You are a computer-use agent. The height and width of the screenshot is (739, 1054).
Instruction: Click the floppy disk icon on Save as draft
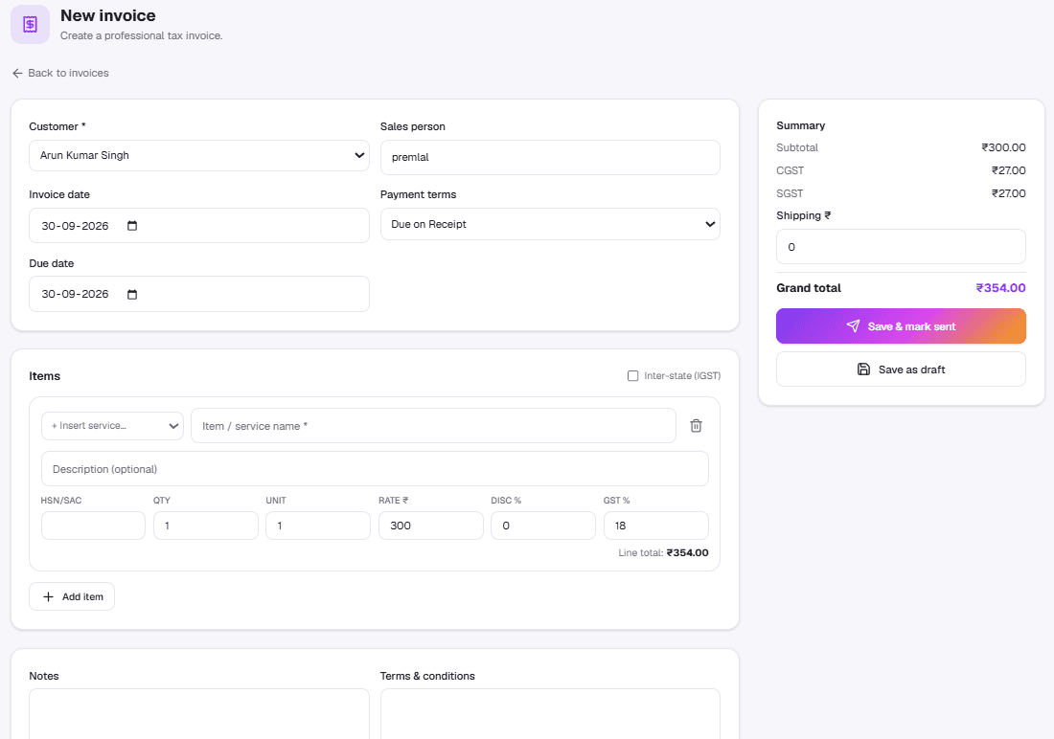coord(863,369)
